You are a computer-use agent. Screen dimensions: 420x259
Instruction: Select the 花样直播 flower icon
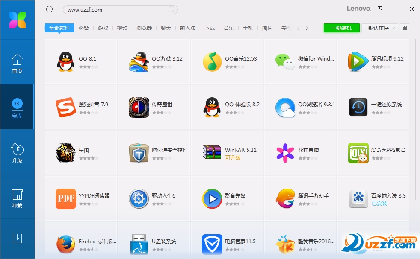point(285,153)
